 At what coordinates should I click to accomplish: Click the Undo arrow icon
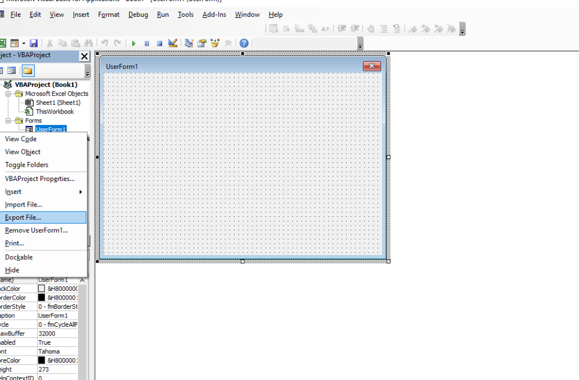point(105,43)
